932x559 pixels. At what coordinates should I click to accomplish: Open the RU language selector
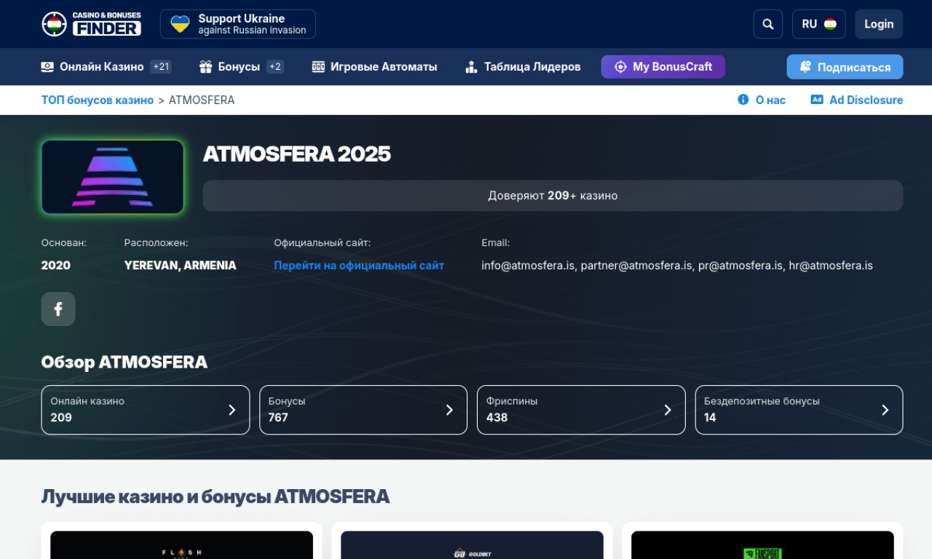pos(818,24)
